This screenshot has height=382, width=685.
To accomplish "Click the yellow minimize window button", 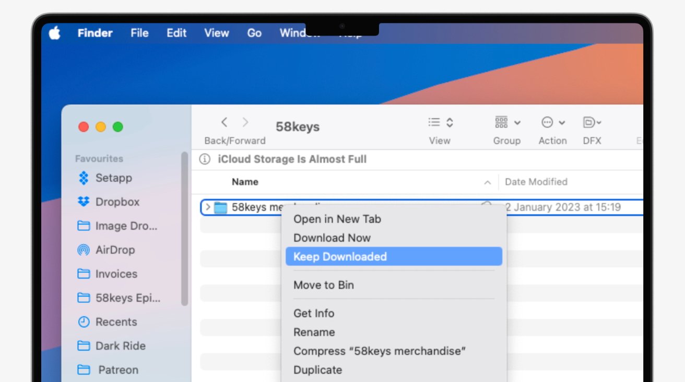I will coord(101,127).
